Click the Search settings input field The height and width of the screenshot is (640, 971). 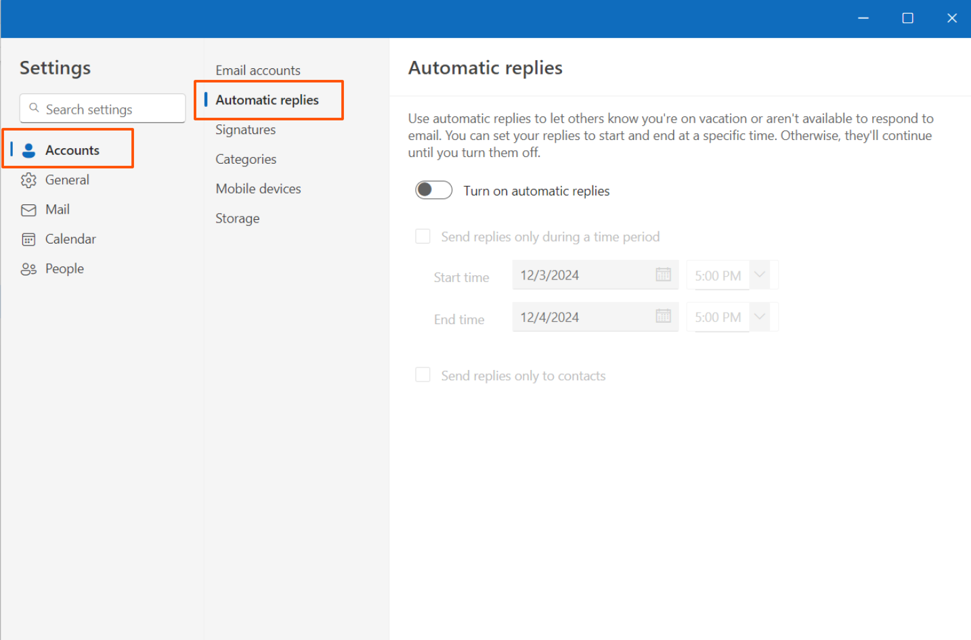103,108
